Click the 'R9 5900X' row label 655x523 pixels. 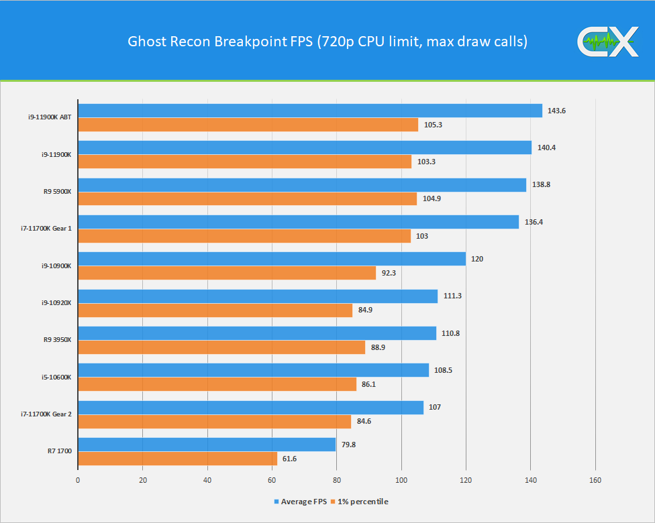[58, 192]
